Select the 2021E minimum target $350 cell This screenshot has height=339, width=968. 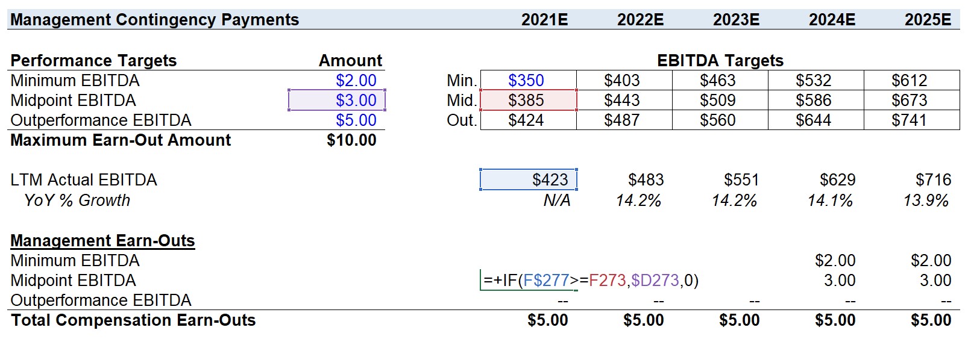[529, 80]
